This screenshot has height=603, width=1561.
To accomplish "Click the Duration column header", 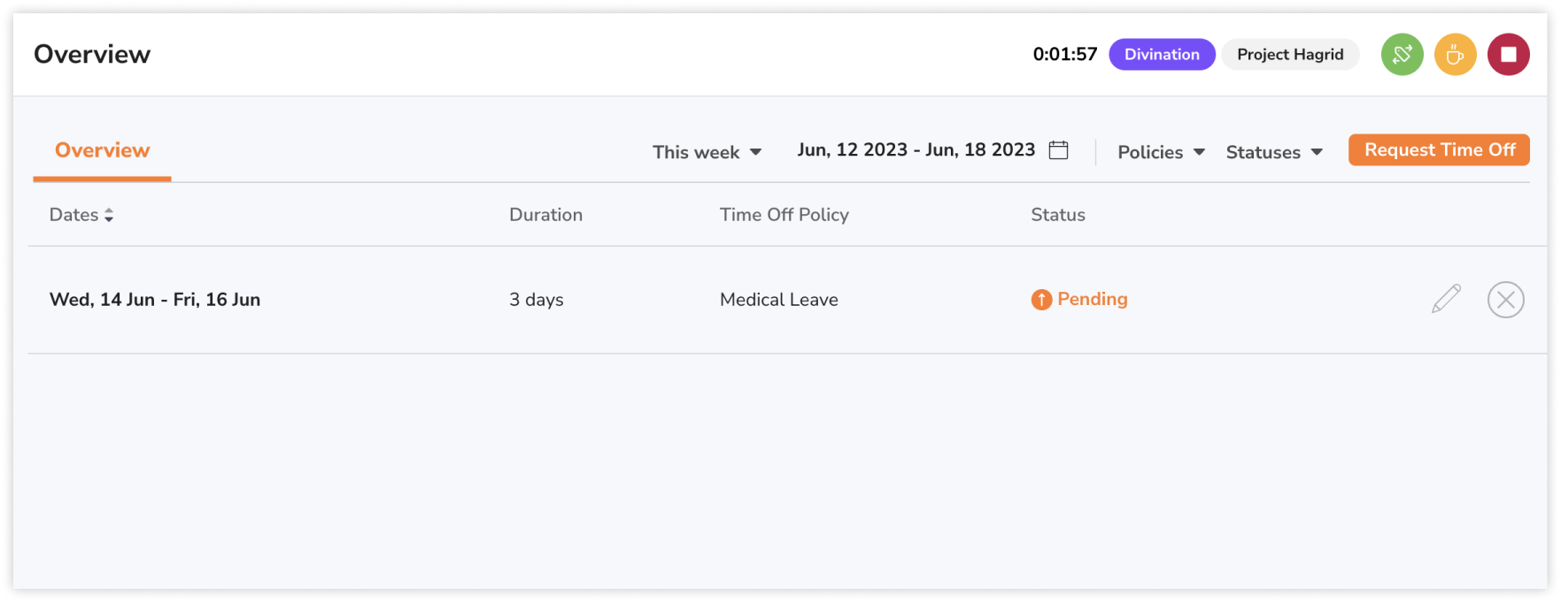I will click(x=545, y=214).
